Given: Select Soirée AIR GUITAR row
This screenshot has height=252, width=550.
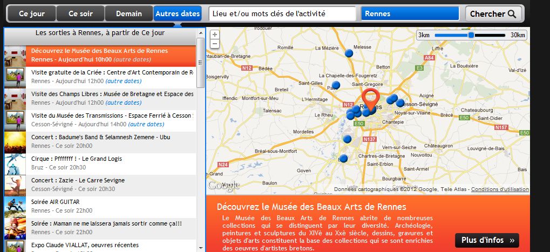Looking at the screenshot, I should tap(100, 207).
